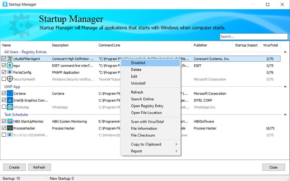The image size is (290, 181).
Task: Click the HiBit System Monitoring description
Action: [x=69, y=122]
